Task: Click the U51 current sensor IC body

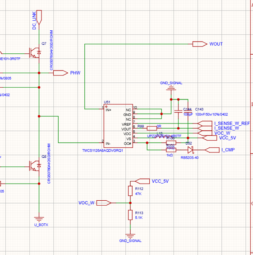Action: (x=118, y=126)
